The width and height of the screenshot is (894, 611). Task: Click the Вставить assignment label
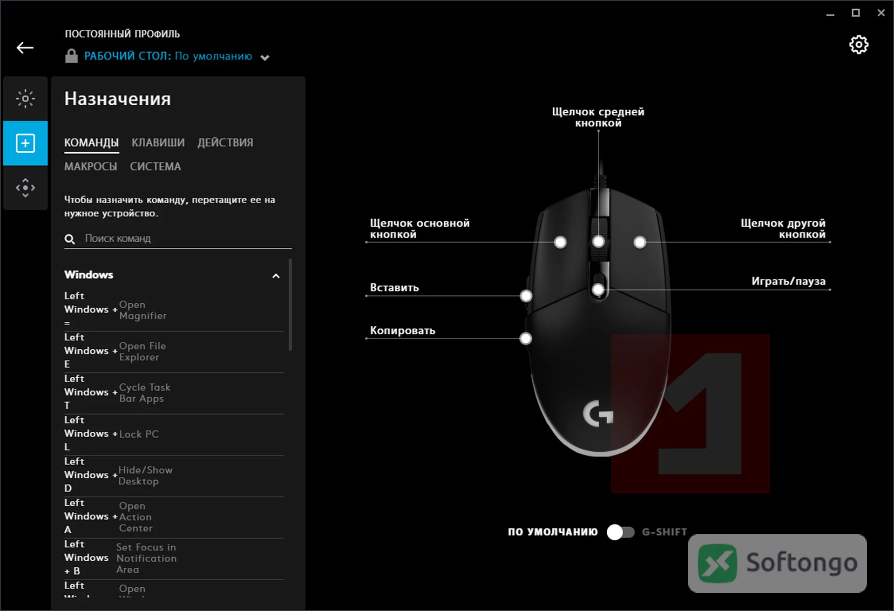(394, 288)
